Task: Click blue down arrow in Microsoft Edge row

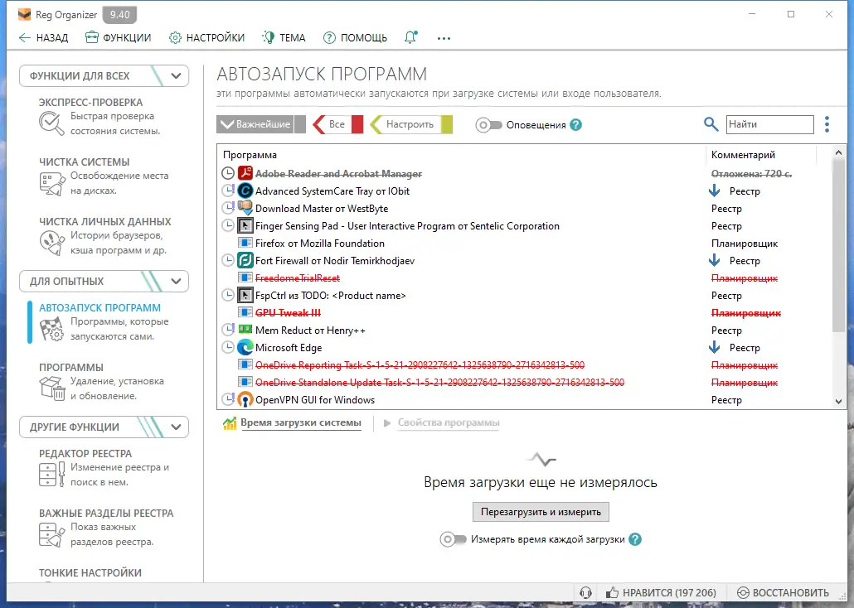Action: tap(714, 347)
